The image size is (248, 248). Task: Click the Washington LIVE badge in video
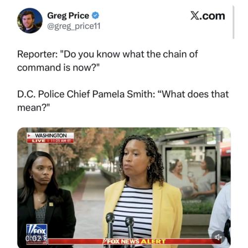[x=51, y=138]
